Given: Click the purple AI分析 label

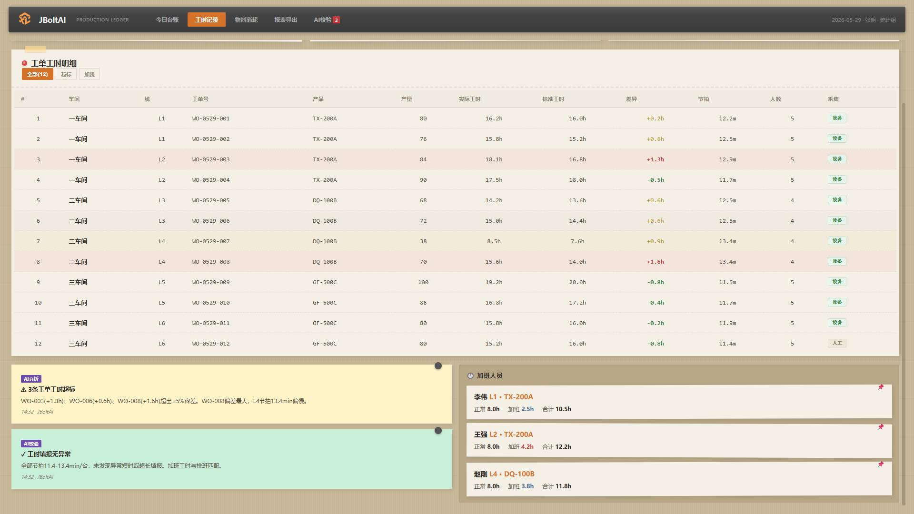Looking at the screenshot, I should pos(31,379).
